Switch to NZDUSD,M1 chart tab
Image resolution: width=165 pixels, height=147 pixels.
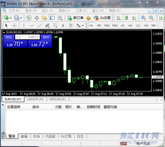[58, 99]
